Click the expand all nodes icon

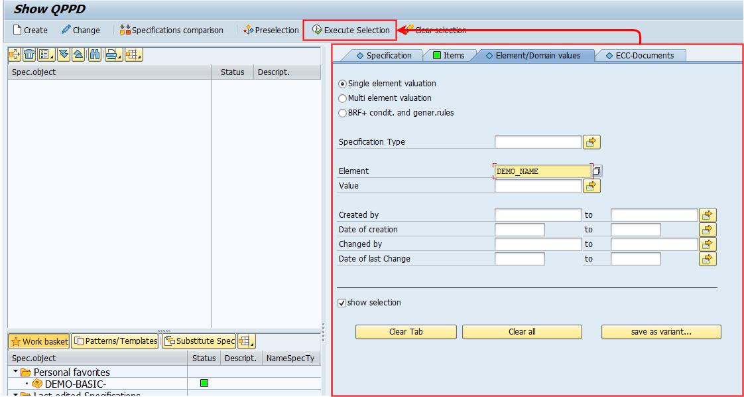64,54
